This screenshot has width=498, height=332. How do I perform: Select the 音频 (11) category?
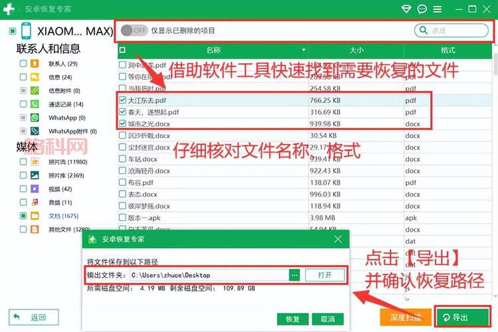tap(60, 203)
